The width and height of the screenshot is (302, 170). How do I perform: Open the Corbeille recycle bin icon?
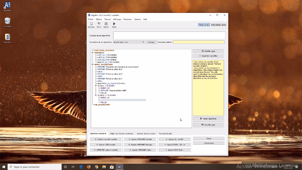(8, 21)
